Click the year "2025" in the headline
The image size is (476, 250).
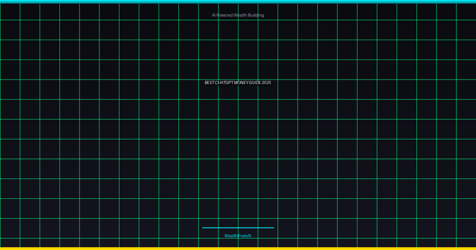coord(266,83)
